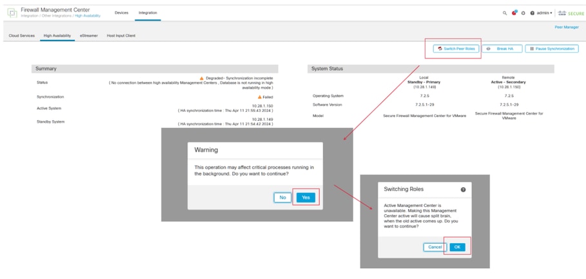This screenshot has width=586, height=279.
Task: Click the Firewall Management Center logo icon
Action: pyautogui.click(x=12, y=13)
